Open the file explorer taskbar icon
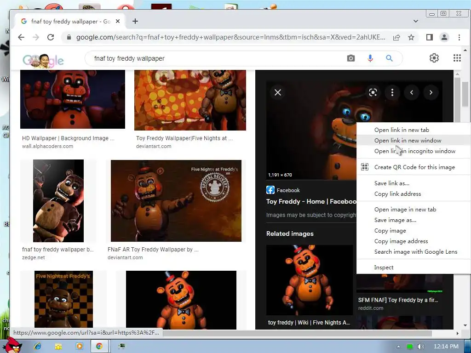This screenshot has height=353, width=471. (58, 346)
